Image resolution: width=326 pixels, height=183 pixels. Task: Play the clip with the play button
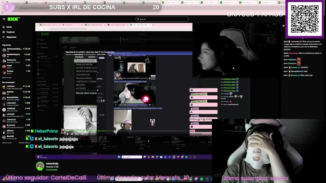[x=67, y=134]
